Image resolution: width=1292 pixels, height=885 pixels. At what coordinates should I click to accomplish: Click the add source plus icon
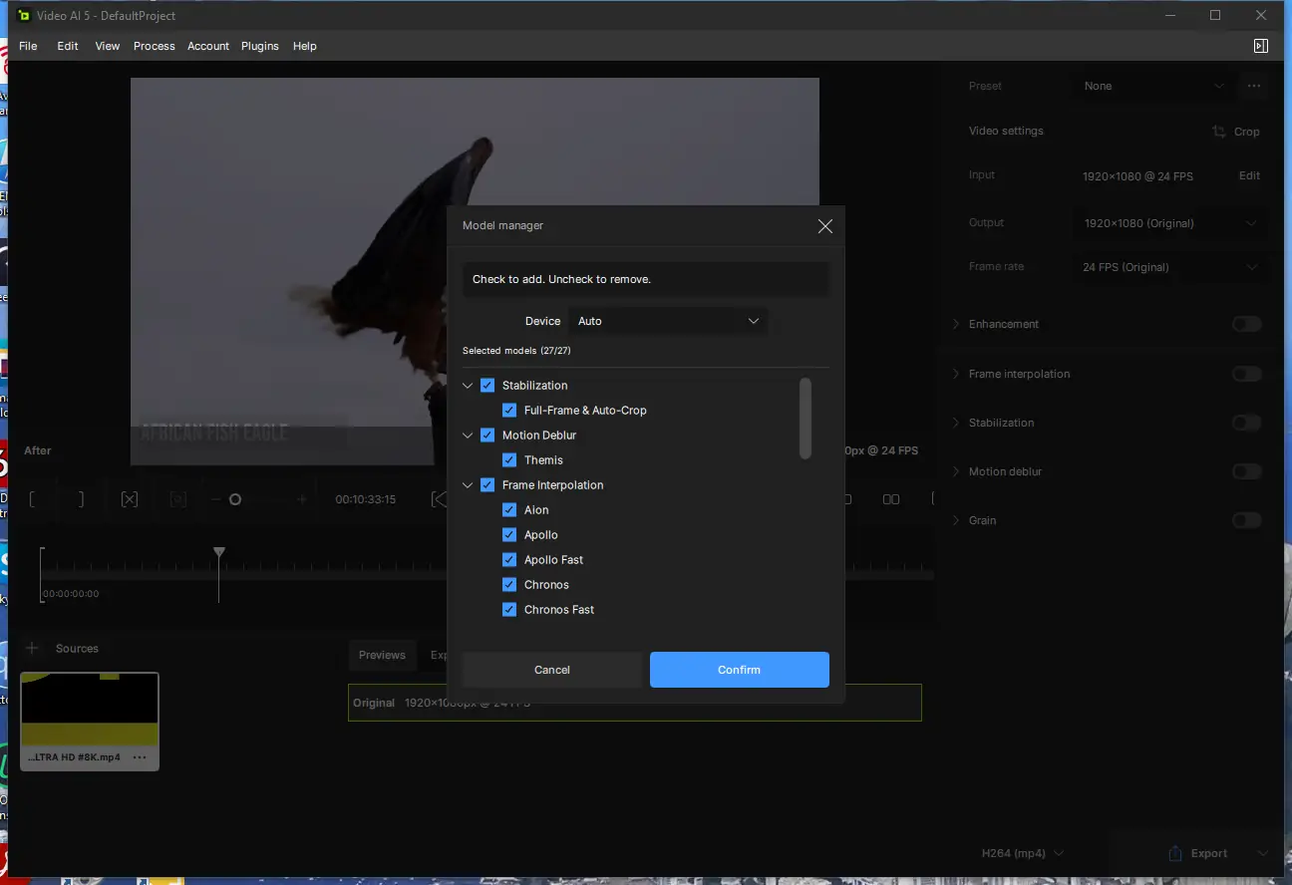32,648
